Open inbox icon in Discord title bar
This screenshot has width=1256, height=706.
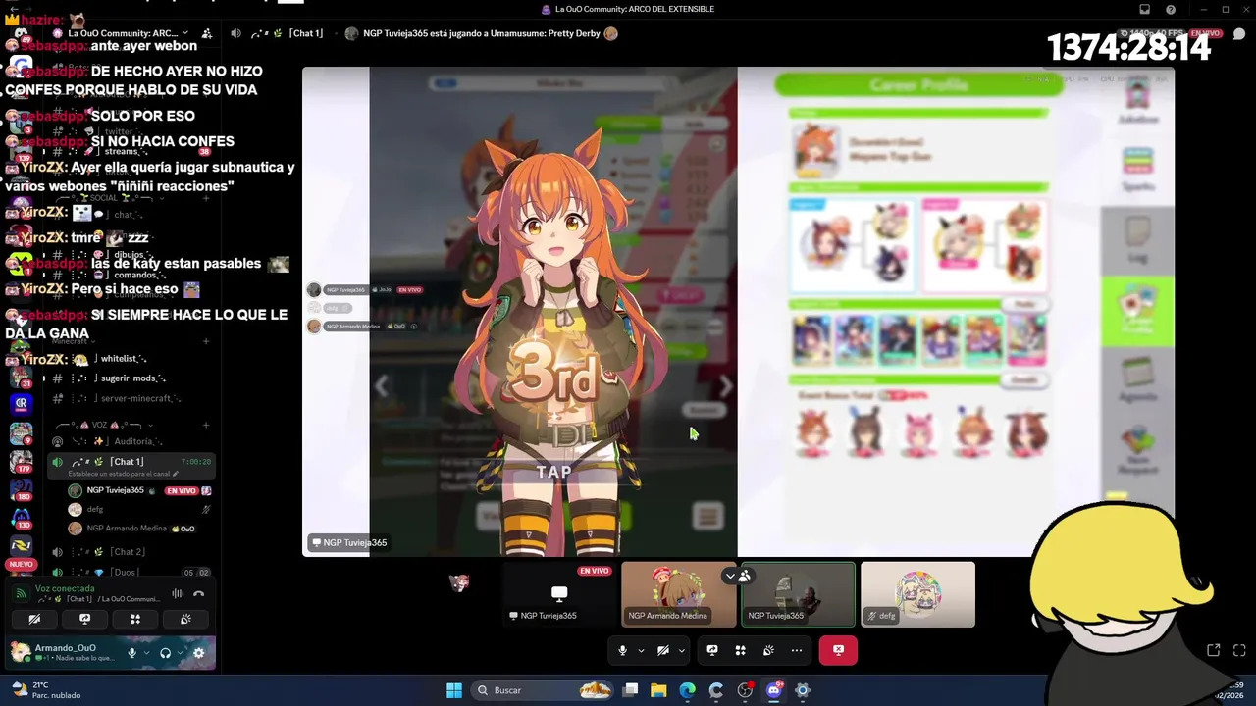pyautogui.click(x=1144, y=9)
